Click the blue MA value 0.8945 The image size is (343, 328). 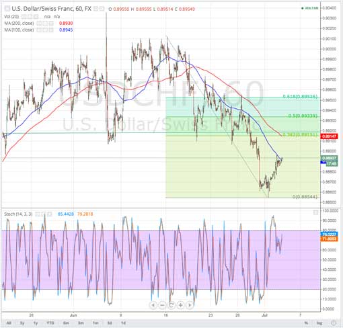pos(66,30)
